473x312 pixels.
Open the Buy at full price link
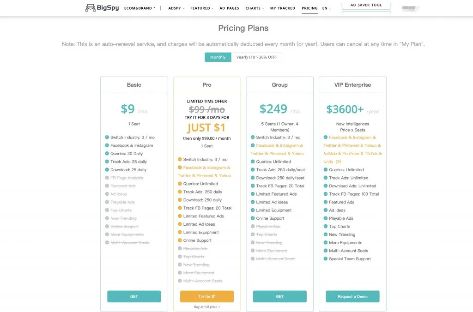[x=206, y=306]
